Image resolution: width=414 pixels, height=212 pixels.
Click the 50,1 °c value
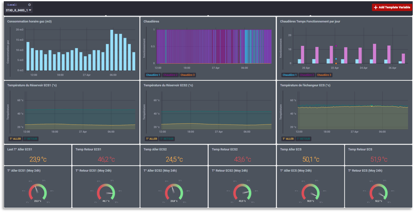click(311, 159)
